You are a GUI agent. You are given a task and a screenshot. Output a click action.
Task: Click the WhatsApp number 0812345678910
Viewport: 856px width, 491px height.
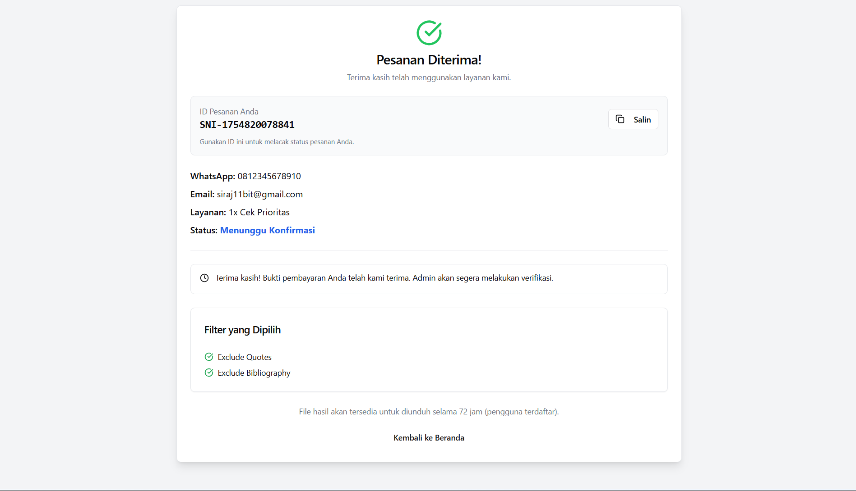coord(269,176)
